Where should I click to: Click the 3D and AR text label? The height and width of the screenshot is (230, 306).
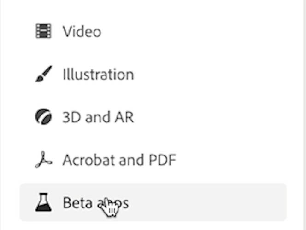[98, 117]
